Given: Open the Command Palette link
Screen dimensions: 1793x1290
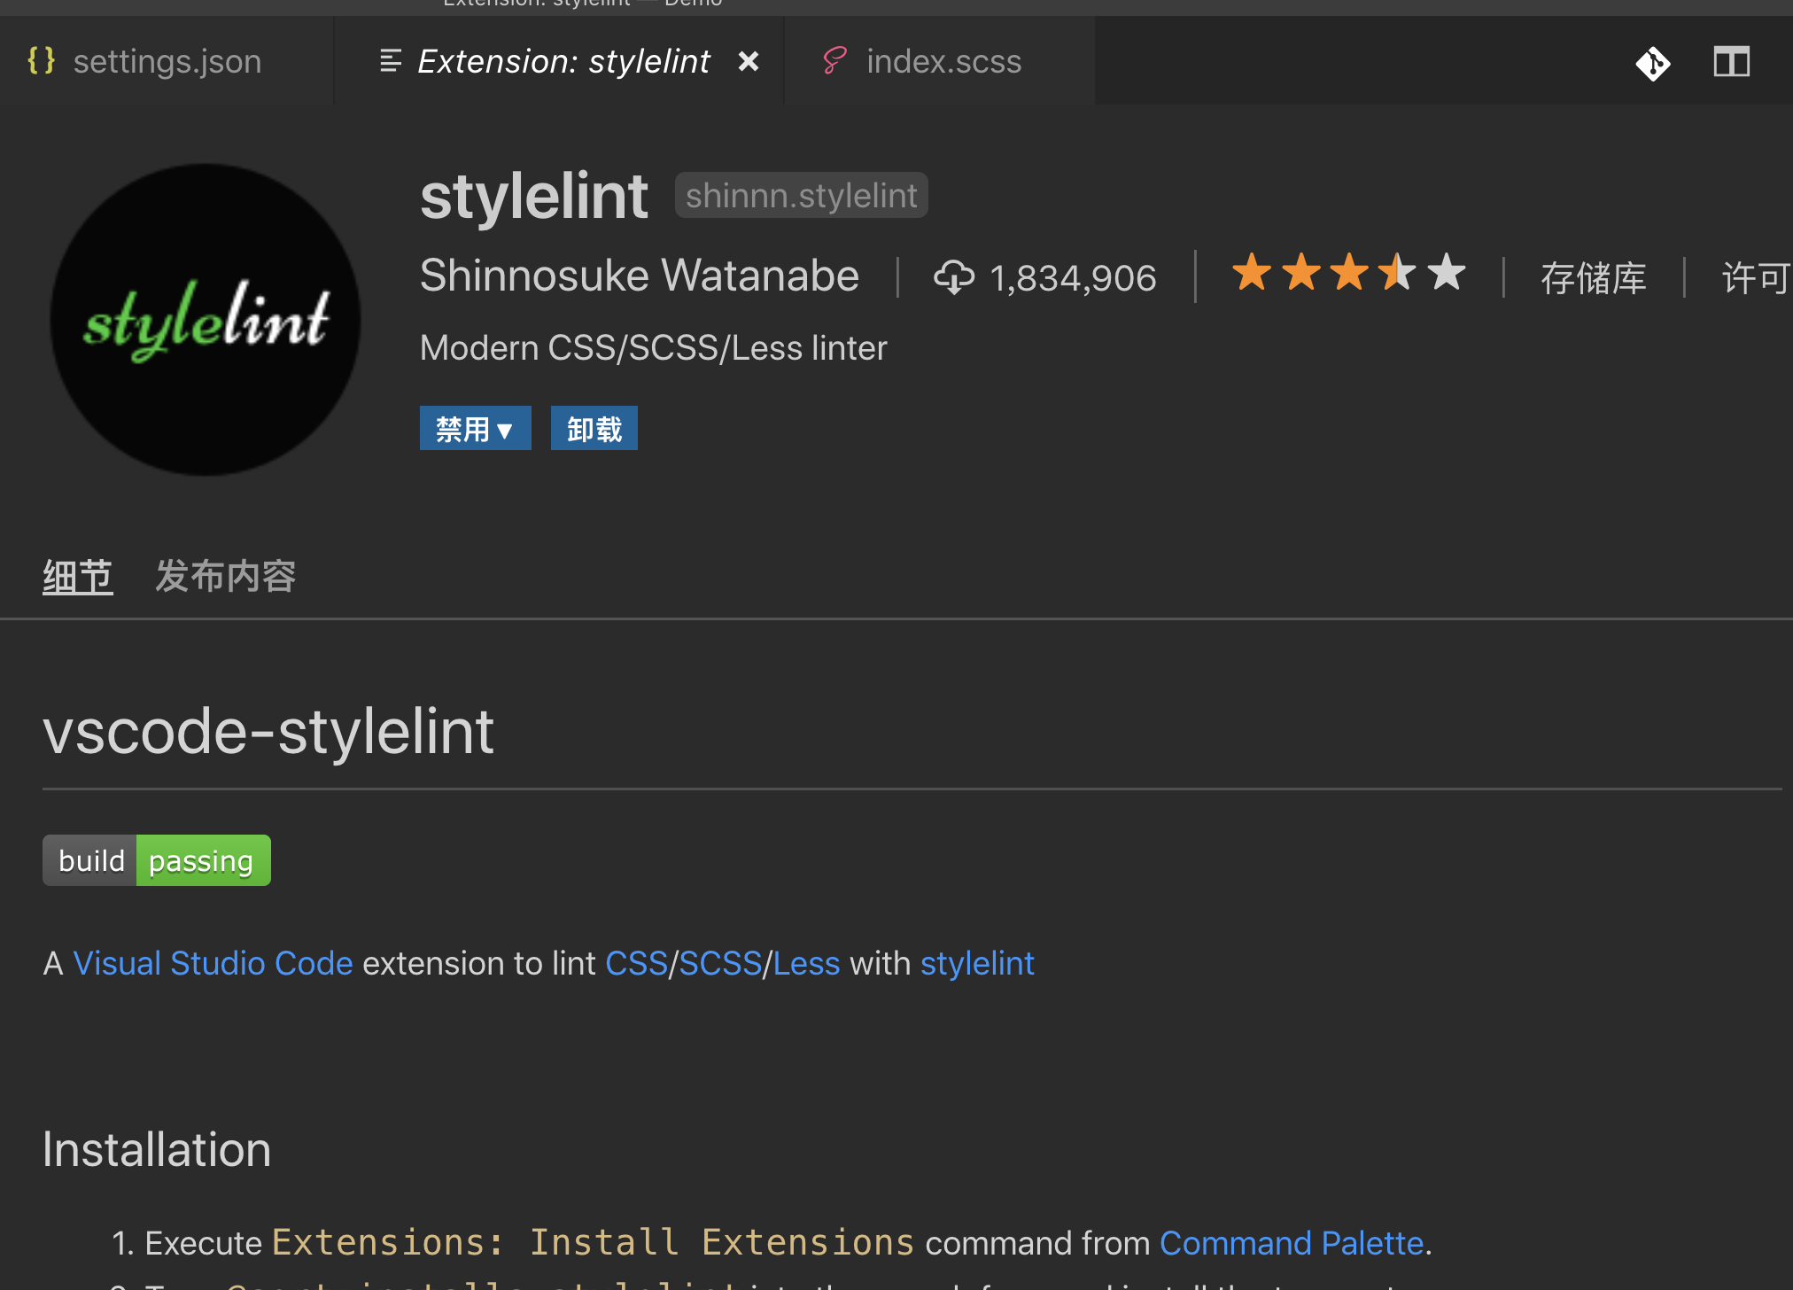Looking at the screenshot, I should click(x=1291, y=1243).
